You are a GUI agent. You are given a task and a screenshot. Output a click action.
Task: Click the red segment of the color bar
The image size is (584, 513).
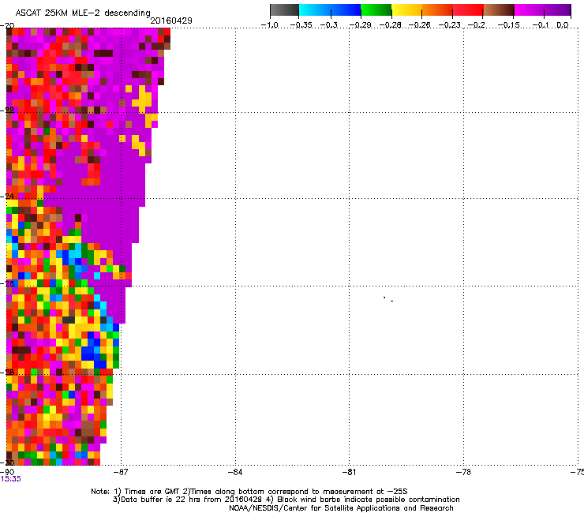pyautogui.click(x=468, y=9)
